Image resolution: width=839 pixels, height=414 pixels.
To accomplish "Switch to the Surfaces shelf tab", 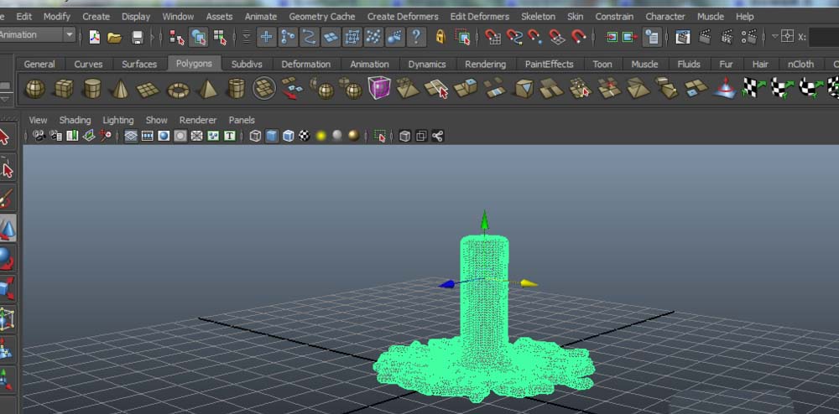I will (139, 64).
